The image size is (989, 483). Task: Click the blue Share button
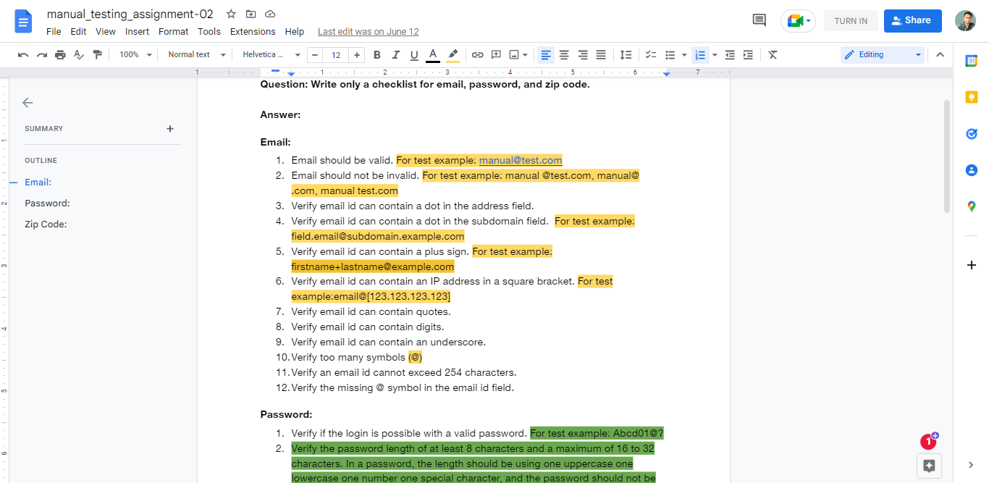(x=912, y=21)
